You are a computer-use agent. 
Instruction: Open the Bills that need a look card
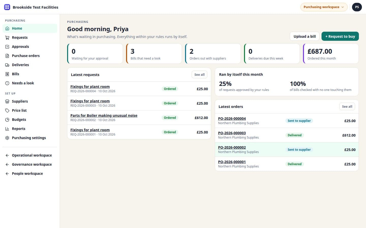point(154,54)
